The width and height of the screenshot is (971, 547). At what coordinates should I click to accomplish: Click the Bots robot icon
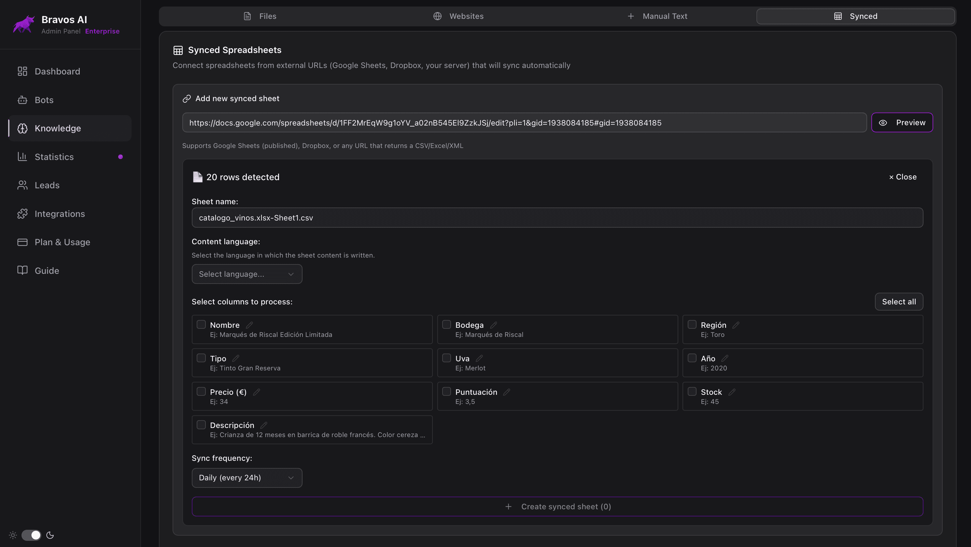pyautogui.click(x=22, y=100)
